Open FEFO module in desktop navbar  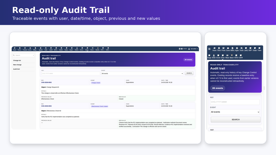tap(103, 49)
